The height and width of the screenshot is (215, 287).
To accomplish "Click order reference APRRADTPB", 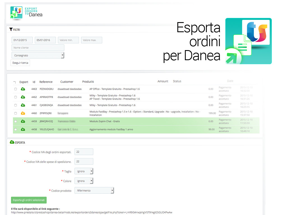I will pos(46,97).
